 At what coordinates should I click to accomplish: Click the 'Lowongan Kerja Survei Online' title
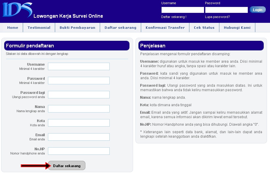(x=68, y=16)
